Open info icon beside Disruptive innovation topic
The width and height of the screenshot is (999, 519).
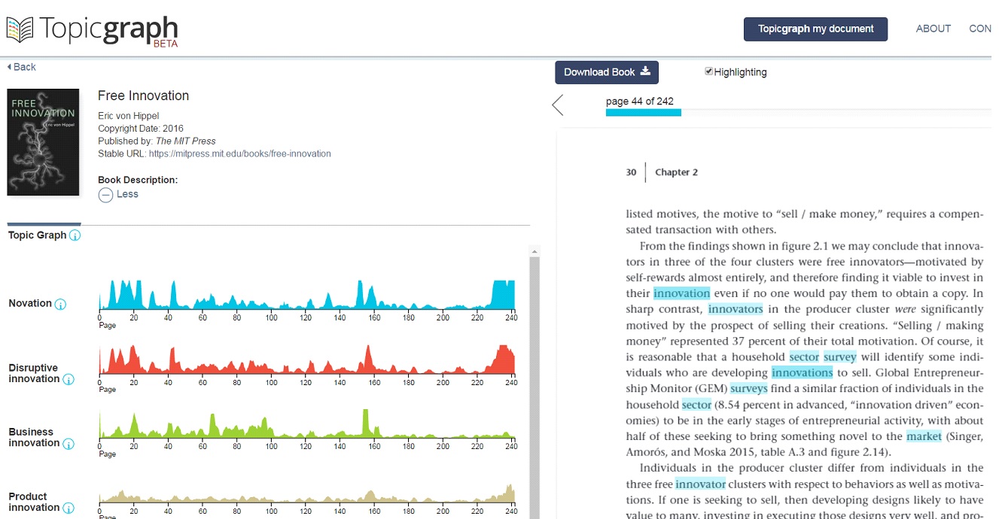(x=69, y=379)
